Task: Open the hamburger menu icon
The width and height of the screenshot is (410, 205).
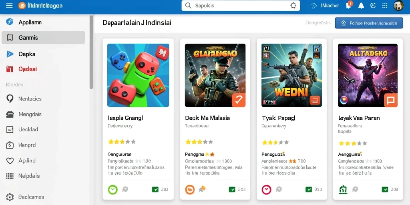Action: (x=9, y=6)
